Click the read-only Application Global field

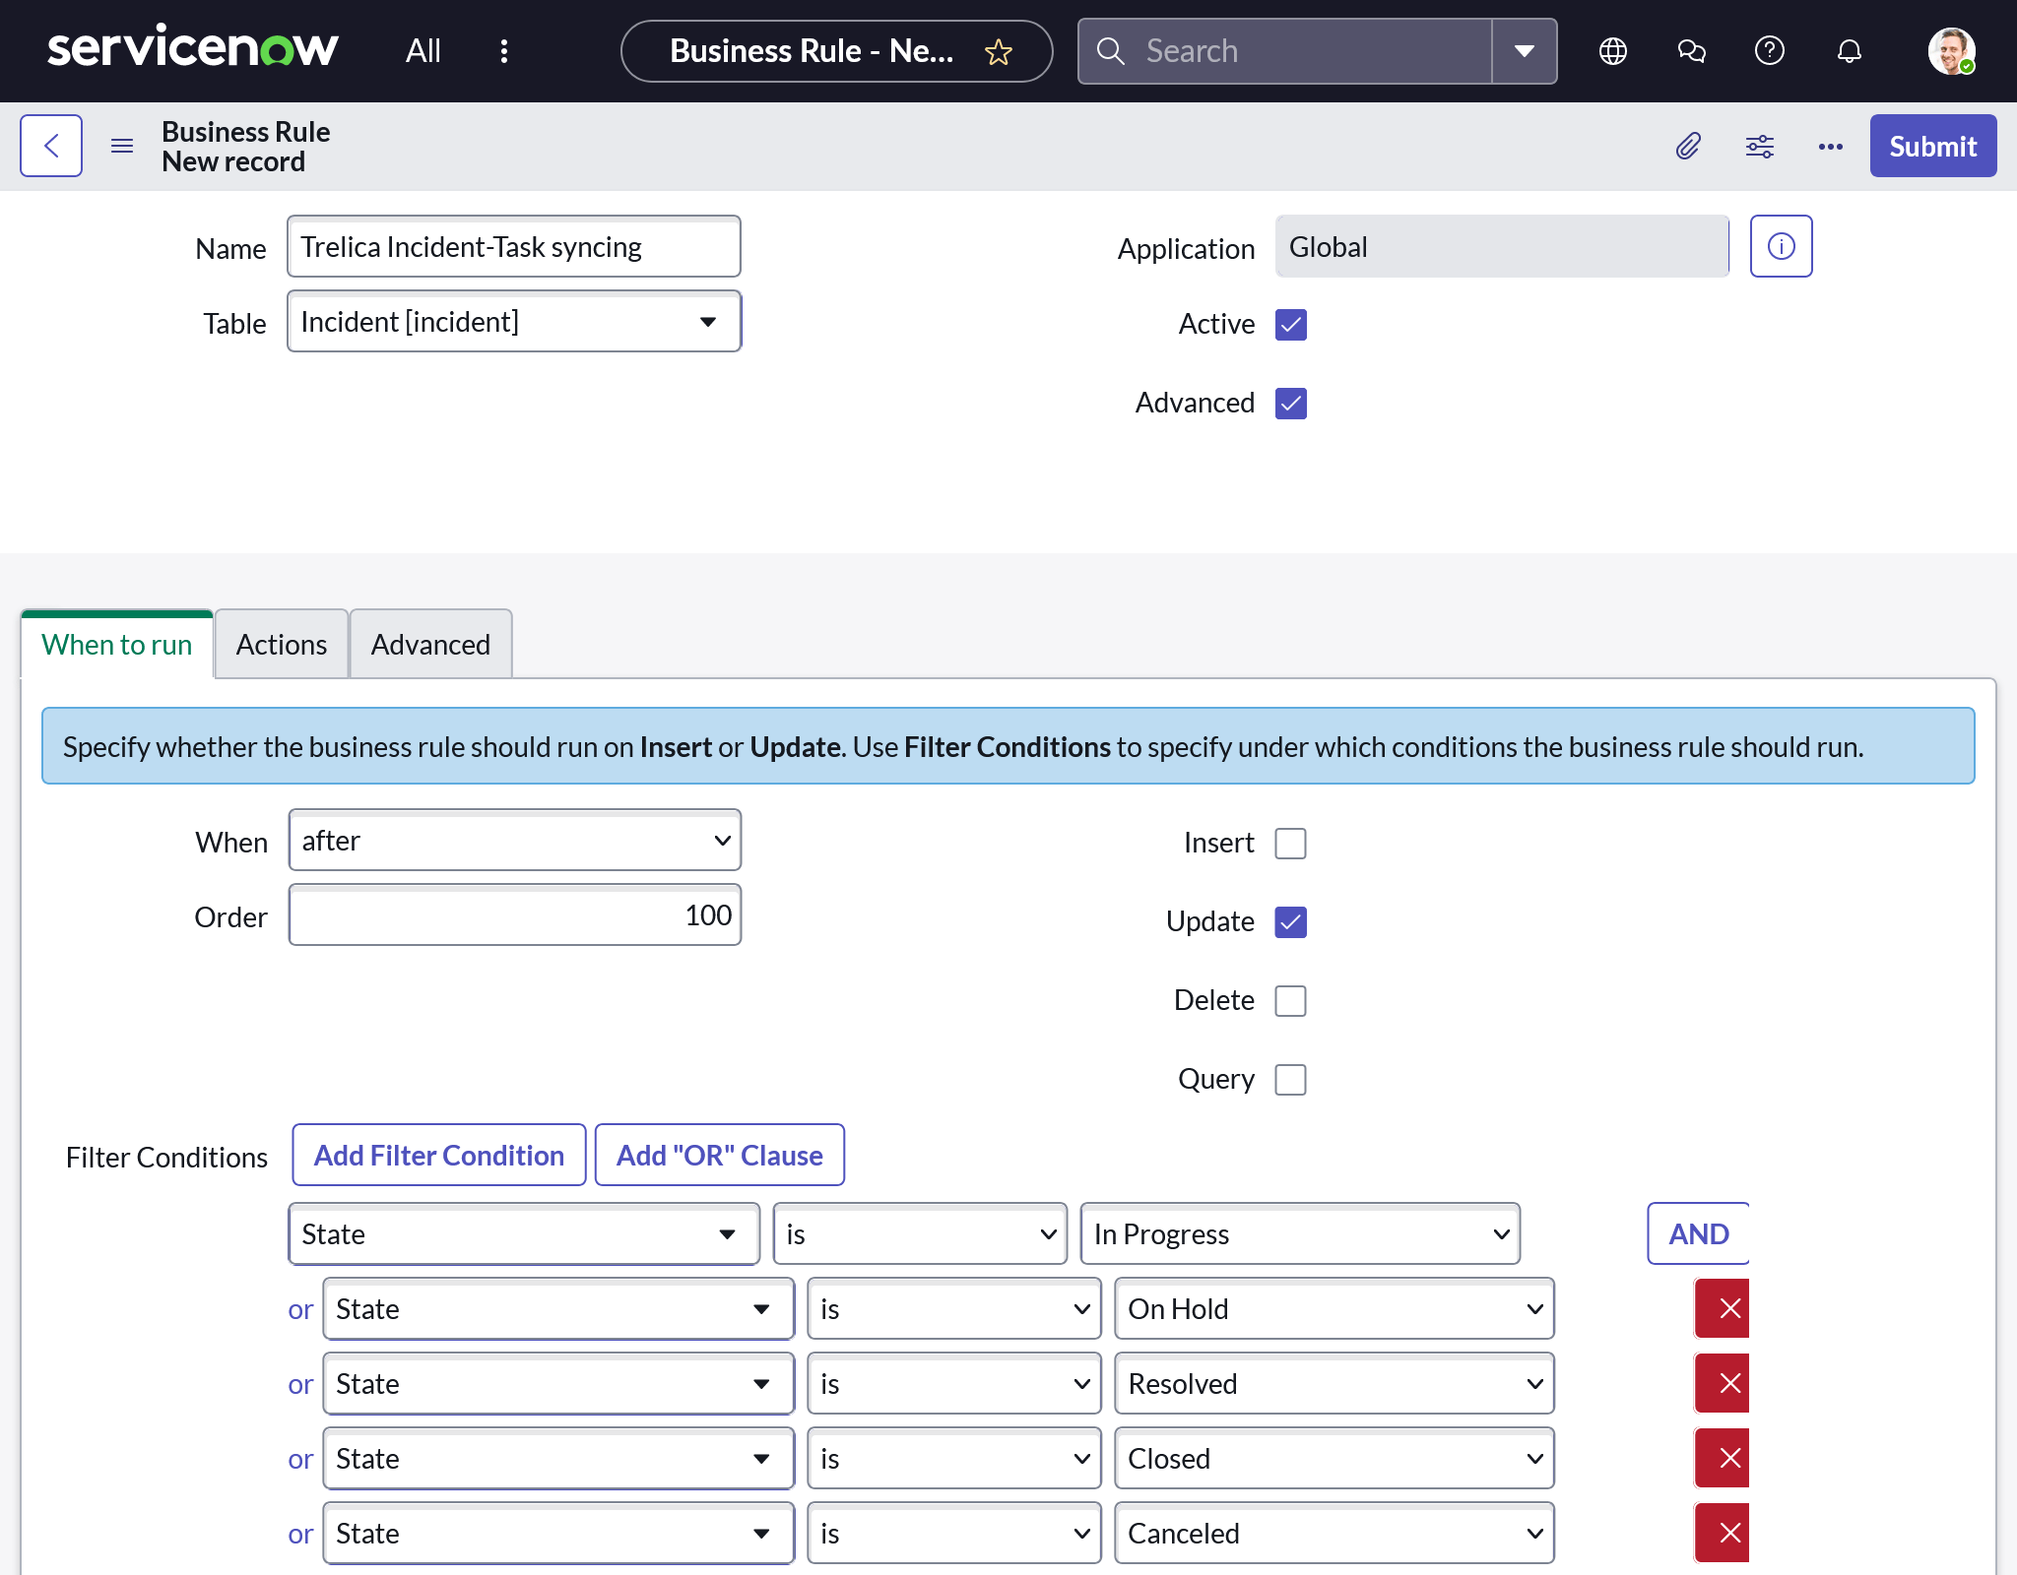pos(1502,246)
